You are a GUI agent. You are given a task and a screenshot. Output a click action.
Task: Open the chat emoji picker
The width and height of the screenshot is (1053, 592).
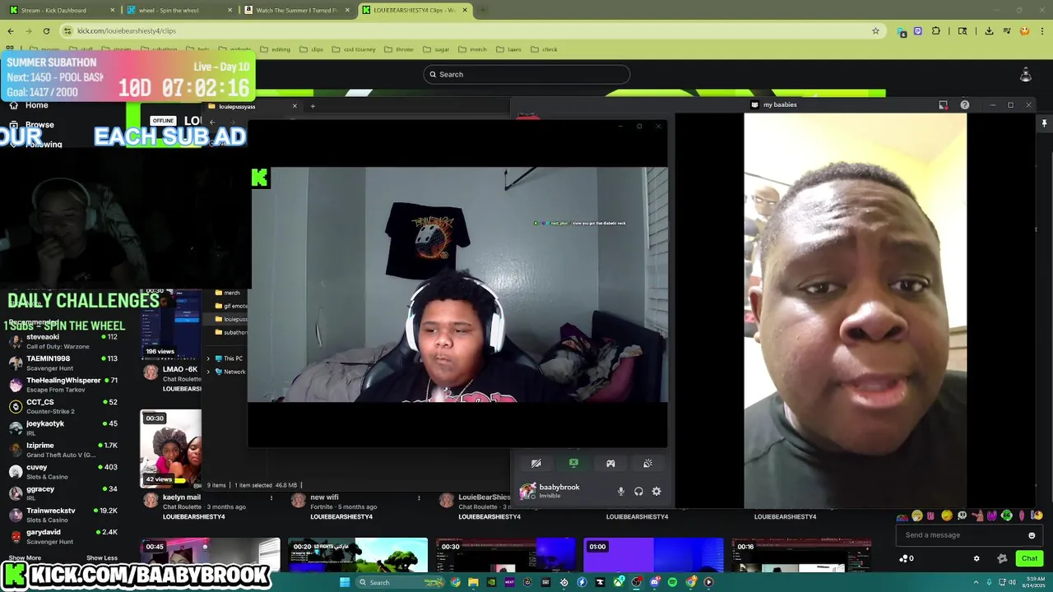(1032, 535)
